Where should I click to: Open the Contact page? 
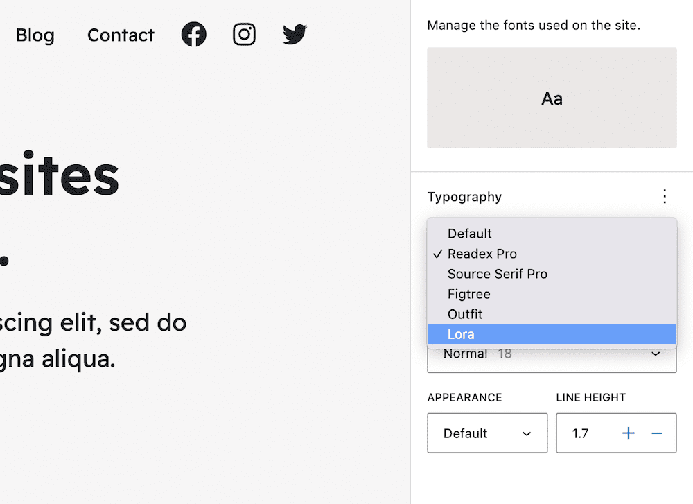click(120, 35)
